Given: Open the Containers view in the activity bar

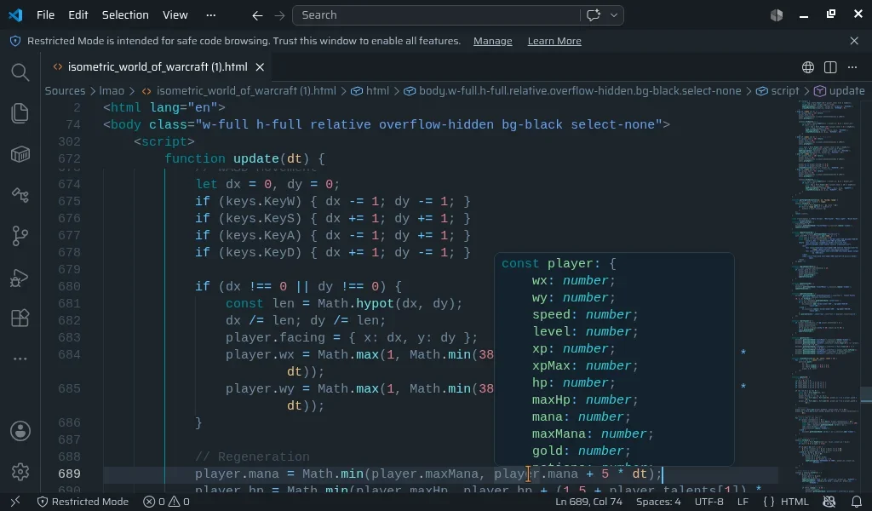Looking at the screenshot, I should point(20,154).
